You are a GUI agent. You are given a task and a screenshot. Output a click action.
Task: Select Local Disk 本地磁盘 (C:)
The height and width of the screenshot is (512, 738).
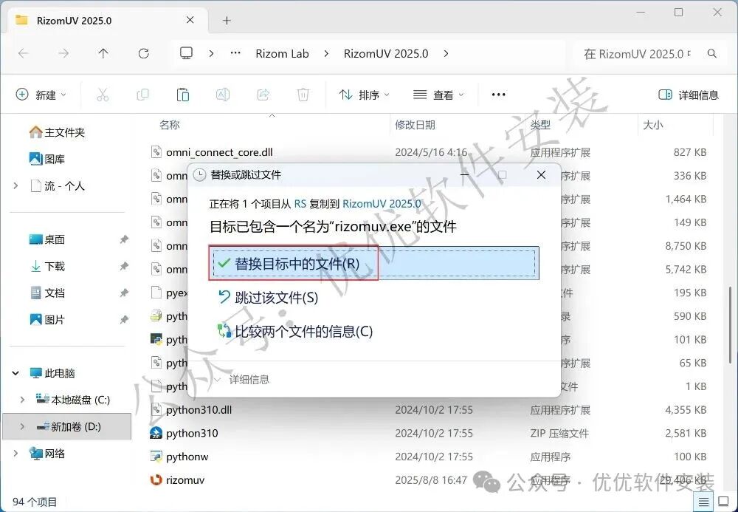[73, 400]
